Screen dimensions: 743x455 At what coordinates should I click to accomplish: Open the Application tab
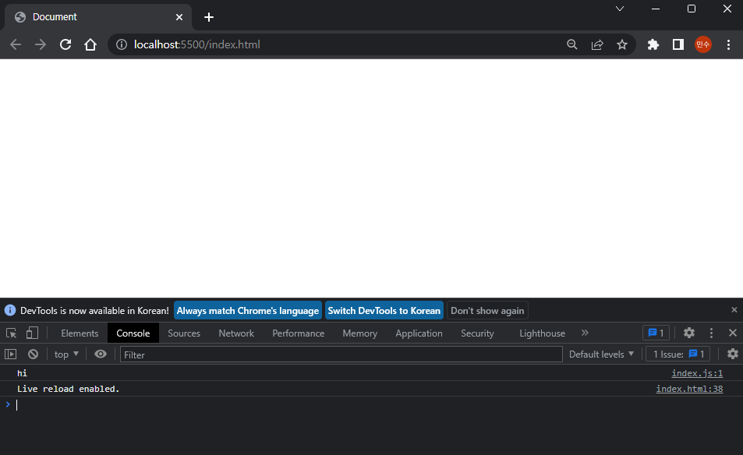point(419,333)
